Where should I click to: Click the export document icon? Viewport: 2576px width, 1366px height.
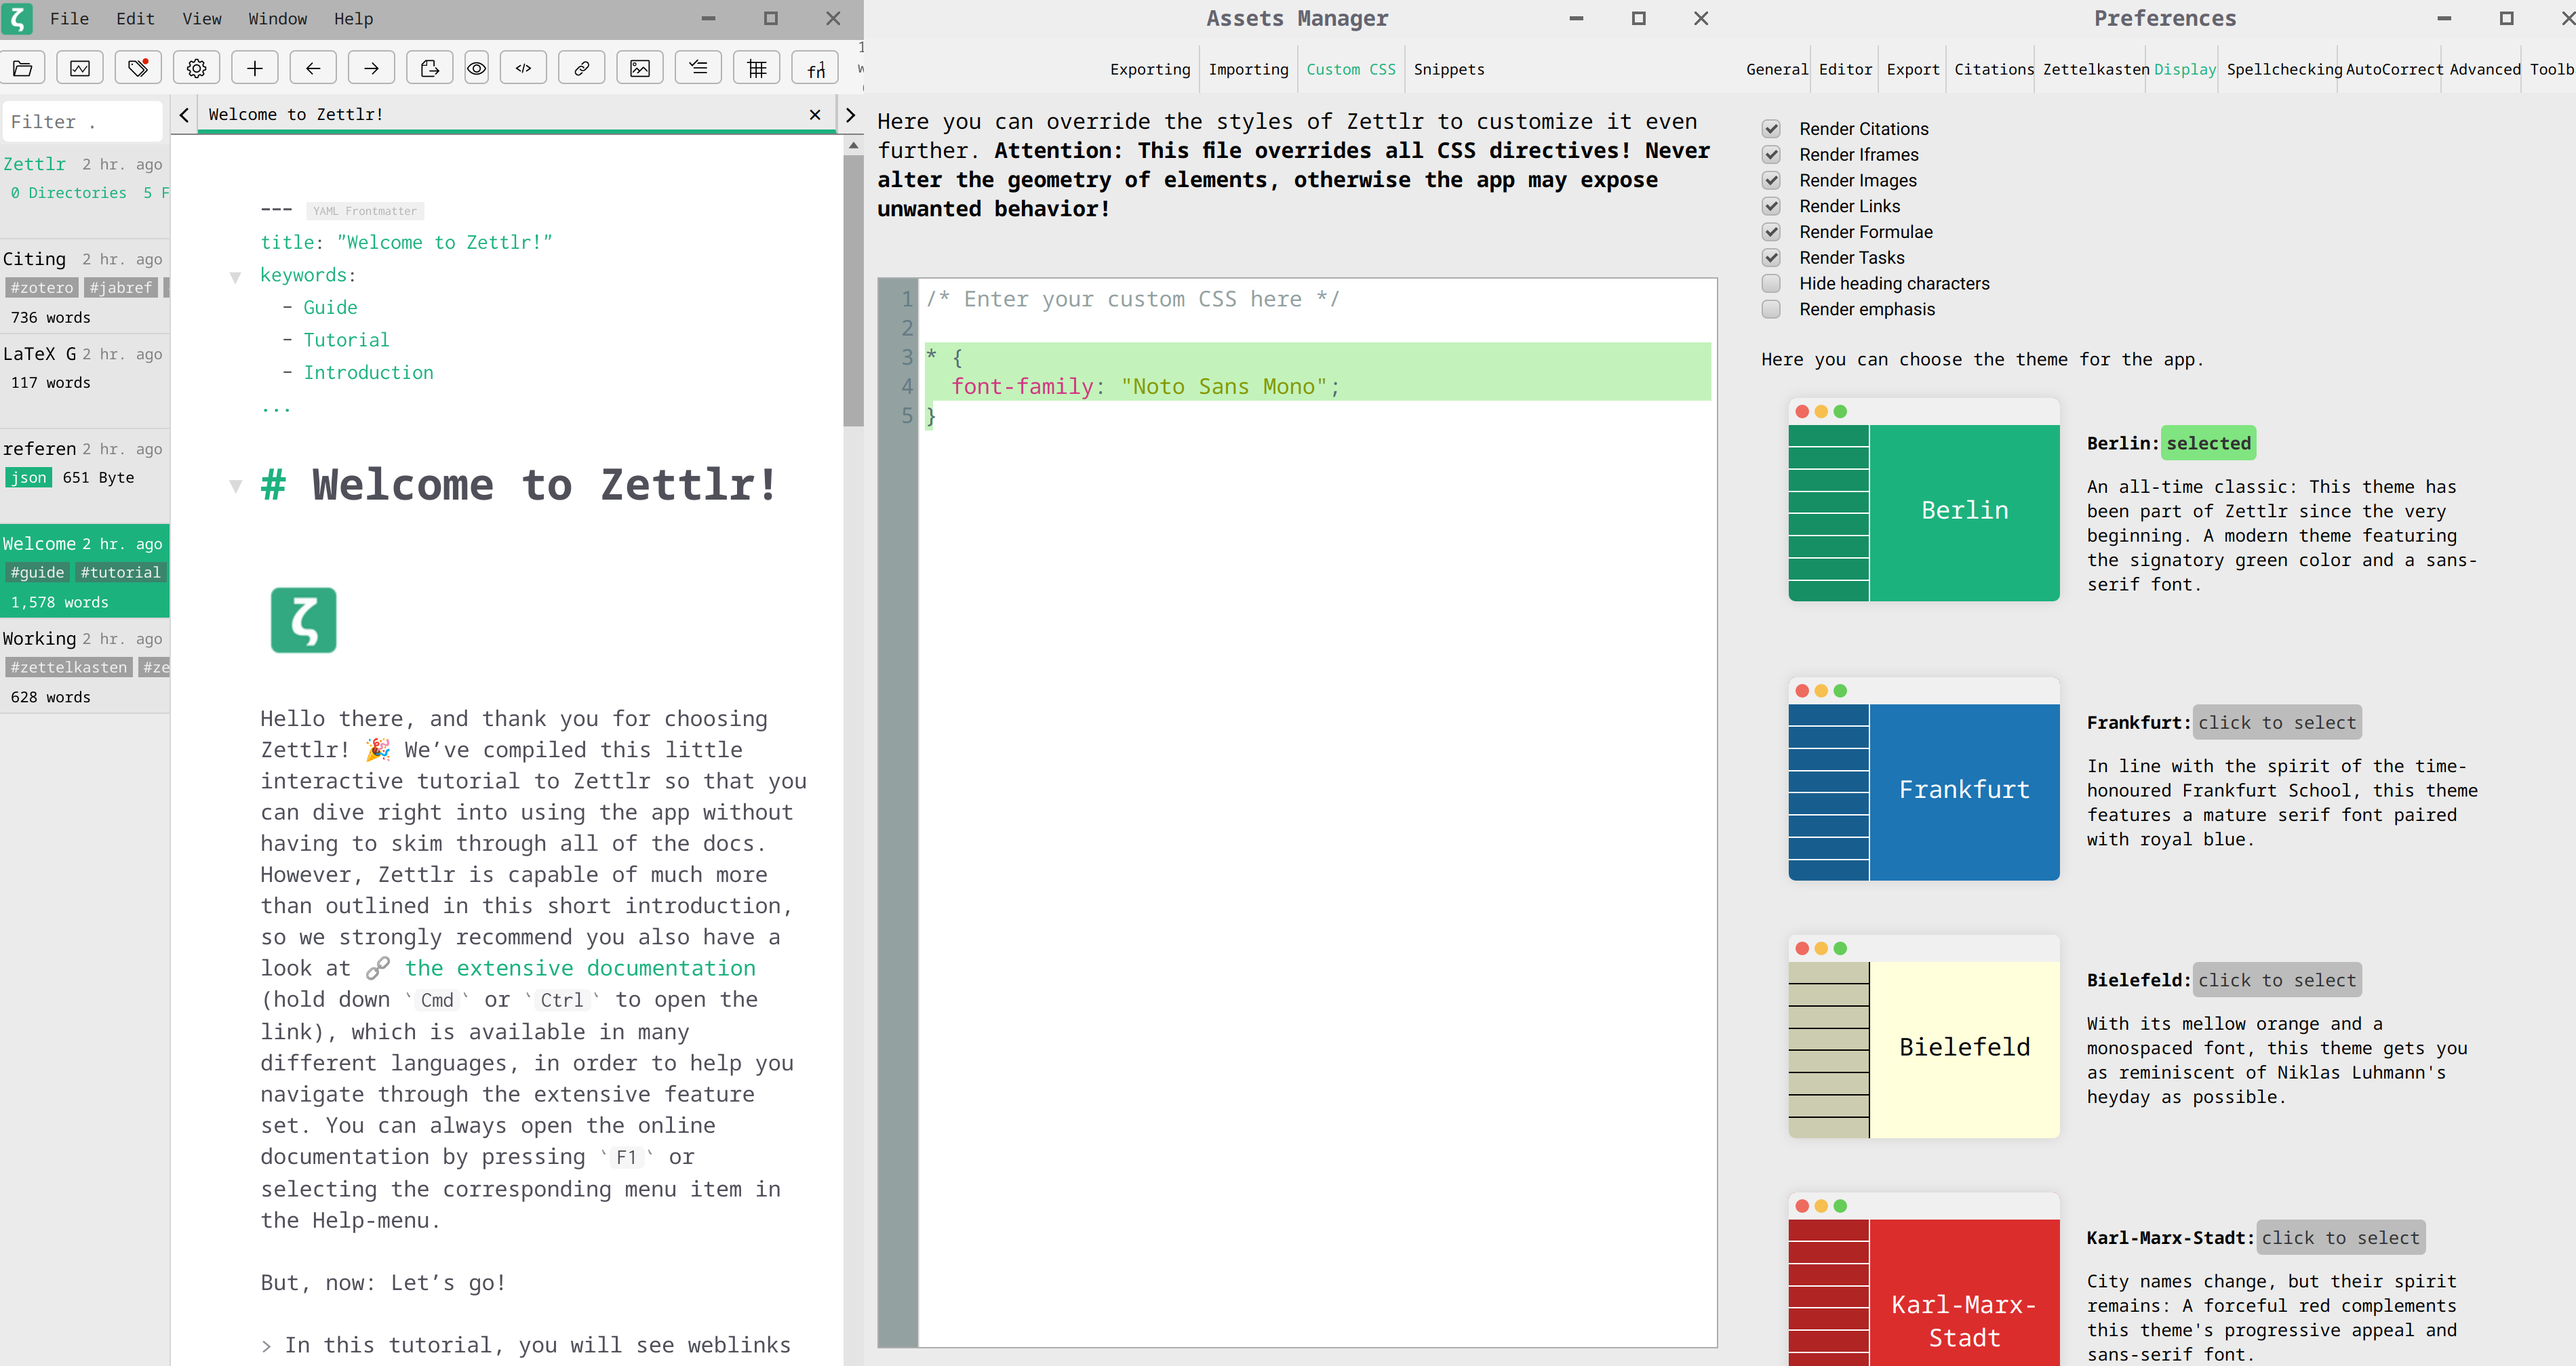tap(429, 68)
